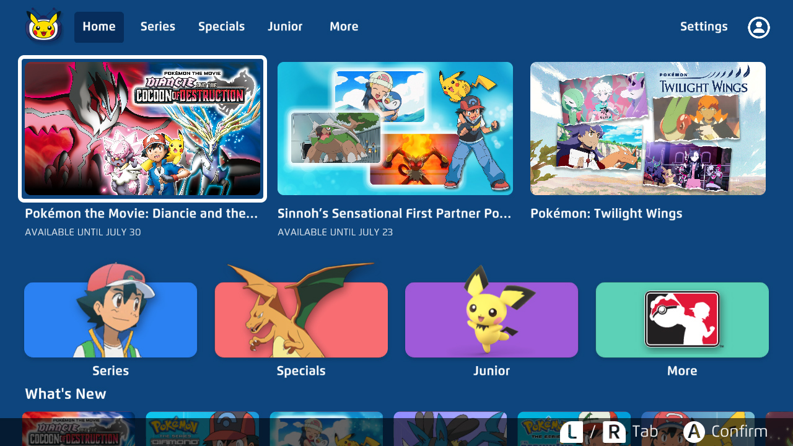Click "AVAILABLE UNTIL JULY 23" text
793x446 pixels.
point(335,232)
